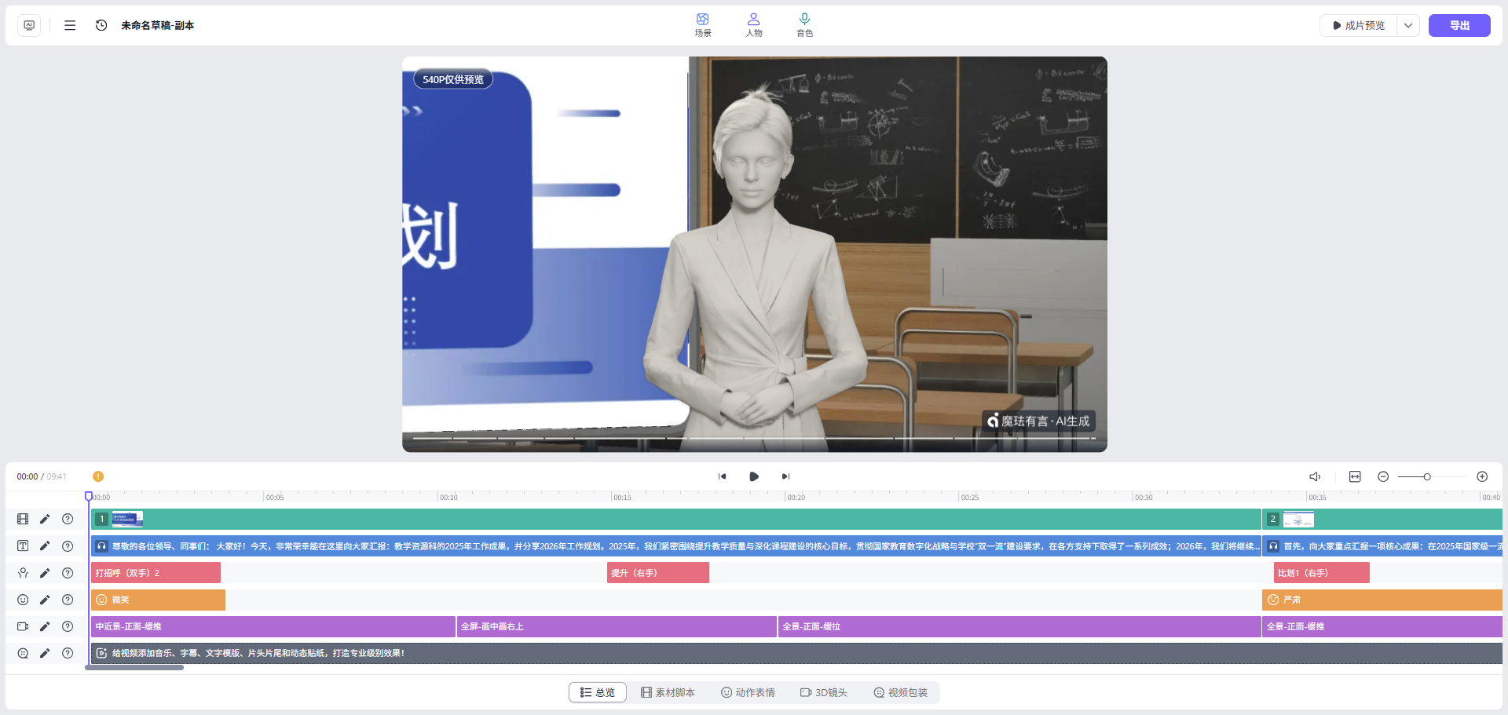
Task: Click the 导出 export button
Action: 1459,25
